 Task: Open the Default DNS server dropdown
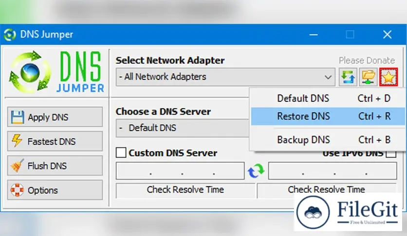pyautogui.click(x=183, y=128)
